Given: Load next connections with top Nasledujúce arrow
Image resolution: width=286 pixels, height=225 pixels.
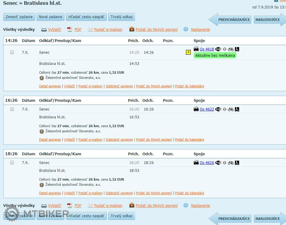Looking at the screenshot, I should (268, 20).
